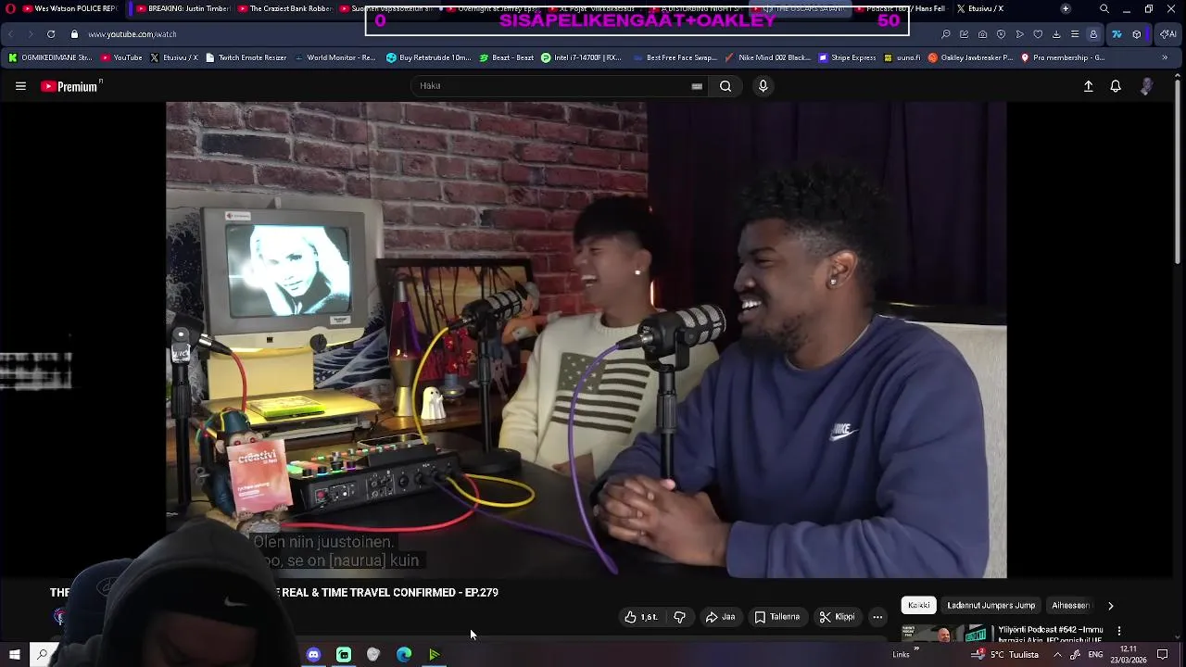
Task: Open Buy Retatrutide 10m bookmark
Action: point(428,57)
